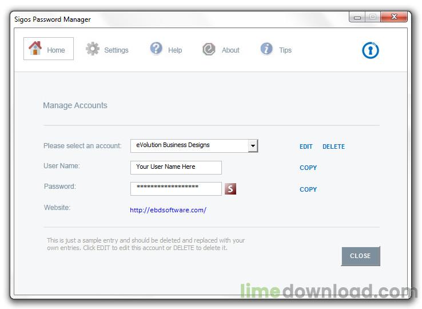Click the CLOSE button
This screenshot has height=309, width=422.
[360, 256]
